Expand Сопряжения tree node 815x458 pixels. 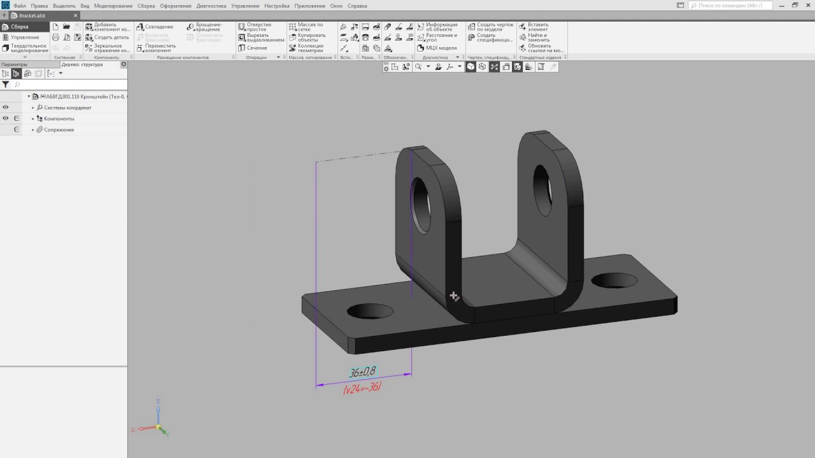click(x=33, y=130)
